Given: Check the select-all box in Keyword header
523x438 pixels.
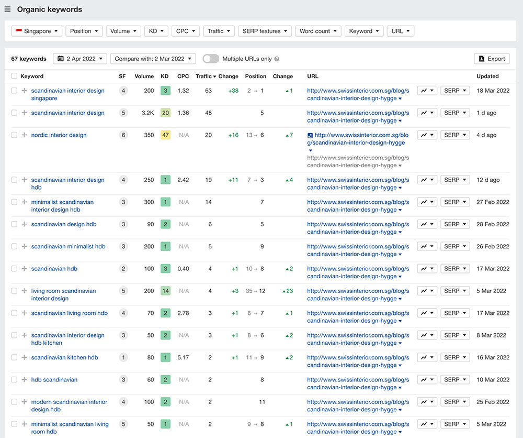Looking at the screenshot, I should click(14, 76).
